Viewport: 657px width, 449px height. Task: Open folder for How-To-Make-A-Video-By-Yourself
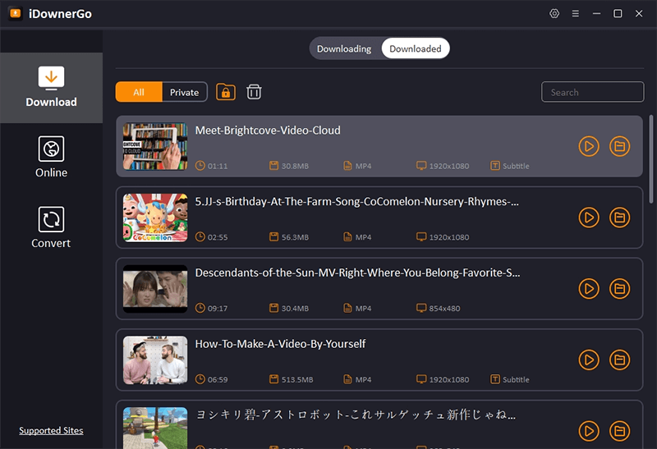[619, 360]
